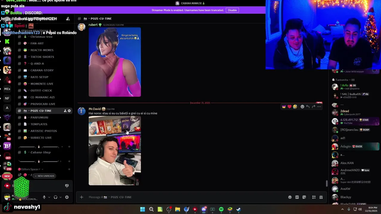Open sticker picker in message bar

tap(304, 197)
